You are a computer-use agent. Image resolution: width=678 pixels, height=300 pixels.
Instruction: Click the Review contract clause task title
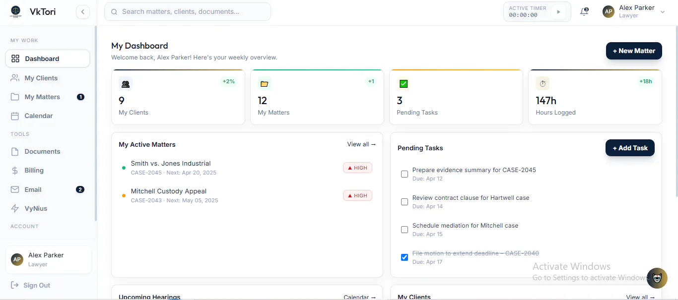coord(471,197)
